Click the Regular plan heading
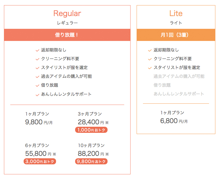The image size is (219, 178). coord(67,14)
